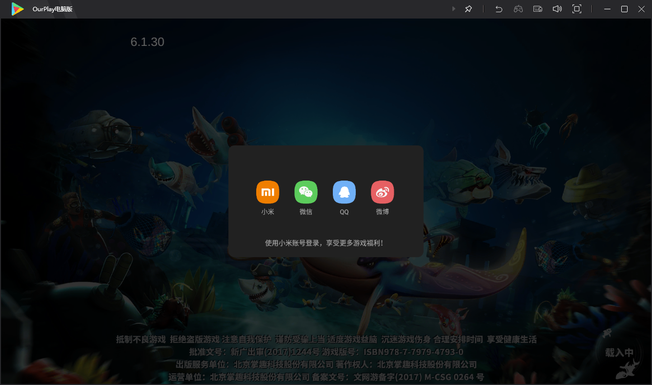Select the QQ penguin login icon
Image resolution: width=652 pixels, height=385 pixels.
click(344, 192)
